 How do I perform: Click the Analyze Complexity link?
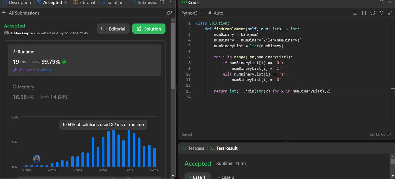pos(32,70)
